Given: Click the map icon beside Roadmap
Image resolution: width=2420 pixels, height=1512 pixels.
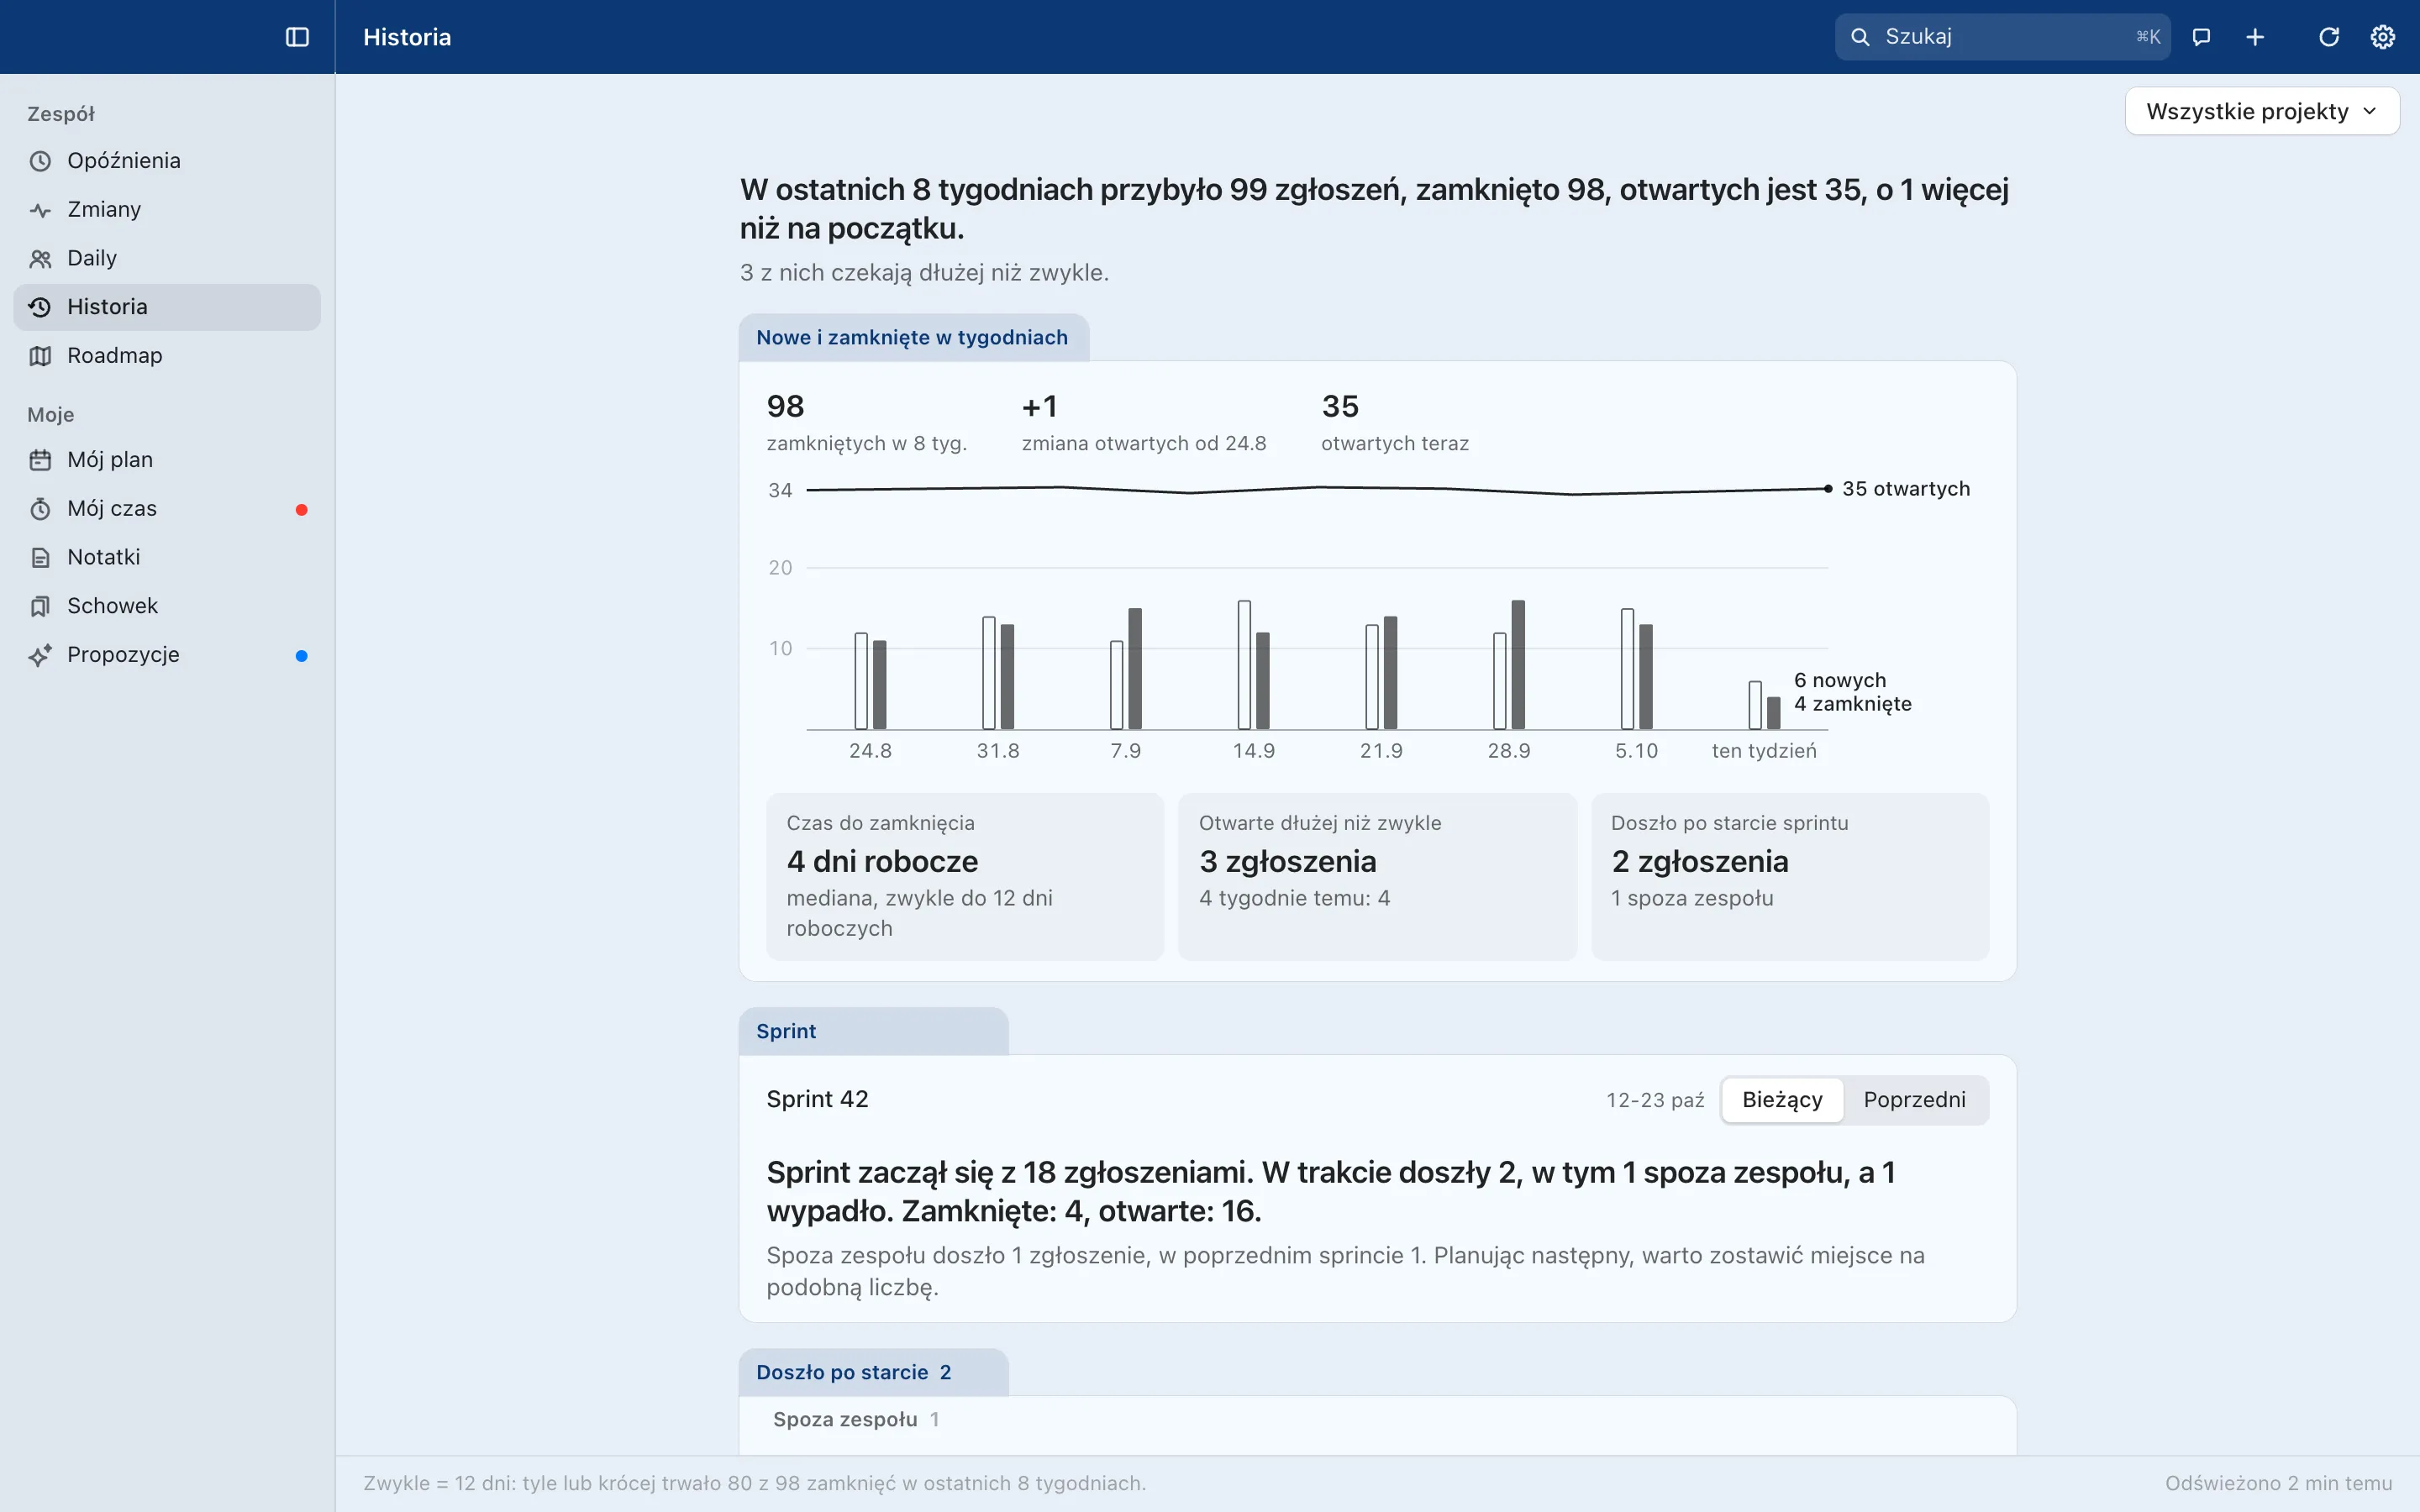Looking at the screenshot, I should pos(40,356).
